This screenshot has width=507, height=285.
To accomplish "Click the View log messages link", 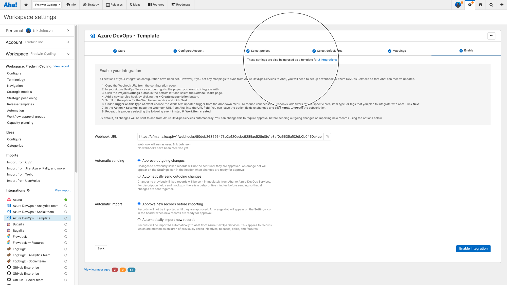I will [x=97, y=269].
